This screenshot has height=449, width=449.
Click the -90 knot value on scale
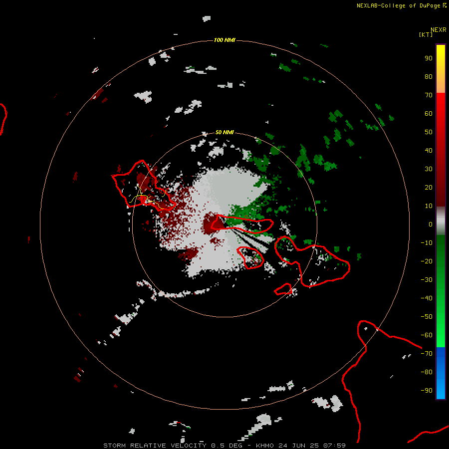coord(427,390)
